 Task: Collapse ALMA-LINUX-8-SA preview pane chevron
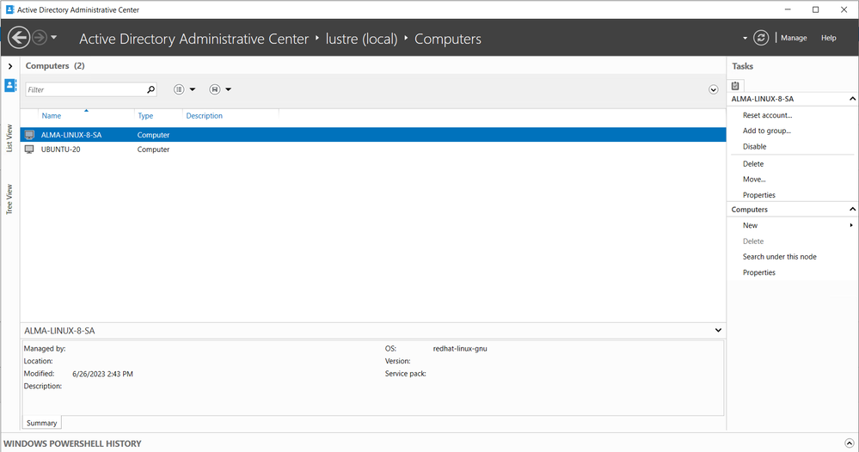(718, 331)
